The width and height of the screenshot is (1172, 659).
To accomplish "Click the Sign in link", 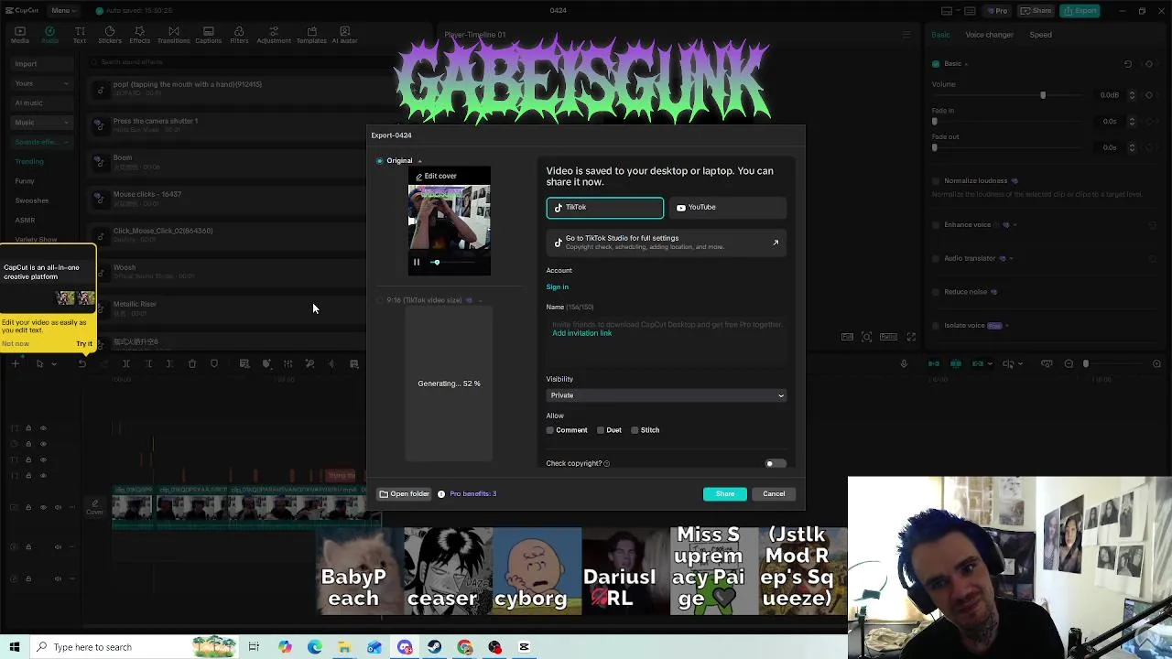I will [x=557, y=287].
